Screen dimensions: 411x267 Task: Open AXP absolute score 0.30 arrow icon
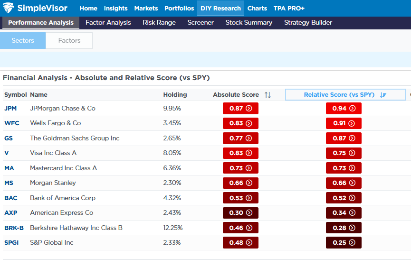coord(249,212)
